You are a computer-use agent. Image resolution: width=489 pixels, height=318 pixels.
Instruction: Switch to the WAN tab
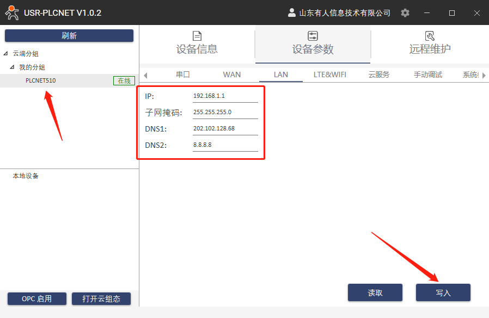pos(232,74)
